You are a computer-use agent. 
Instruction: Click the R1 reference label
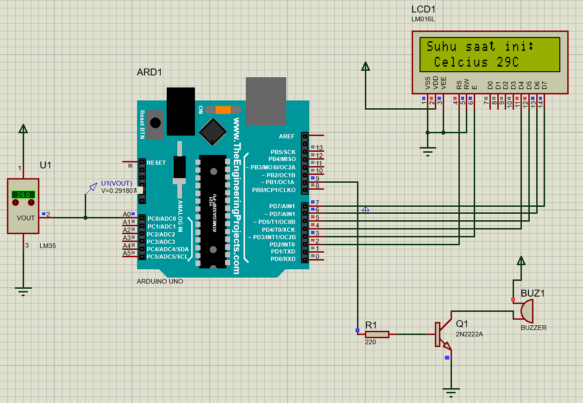(372, 325)
